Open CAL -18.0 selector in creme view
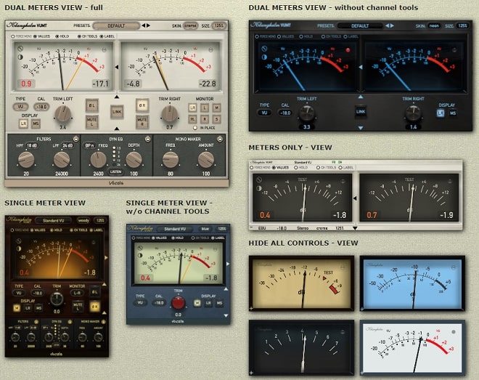The image size is (479, 380). [41, 107]
